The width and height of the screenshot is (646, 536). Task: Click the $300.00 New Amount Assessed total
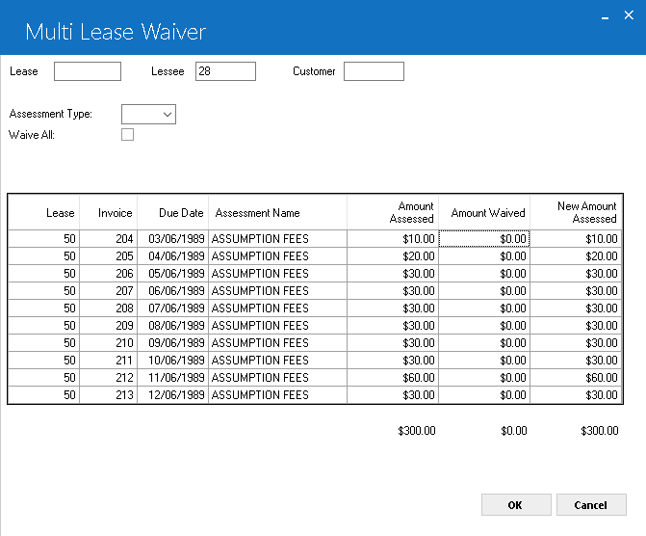(x=600, y=431)
